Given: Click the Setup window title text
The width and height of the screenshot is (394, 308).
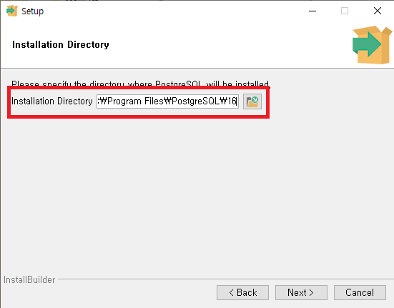Looking at the screenshot, I should pyautogui.click(x=33, y=11).
